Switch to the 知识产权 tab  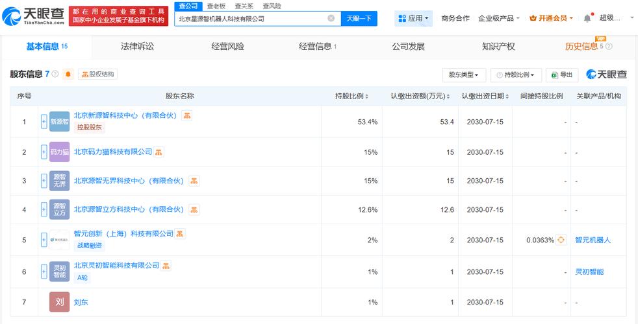[x=498, y=46]
